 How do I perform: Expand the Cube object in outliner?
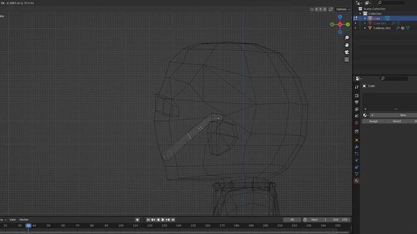click(x=365, y=18)
